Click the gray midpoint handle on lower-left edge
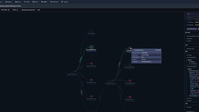The width and height of the screenshot is (199, 112). point(81,92)
